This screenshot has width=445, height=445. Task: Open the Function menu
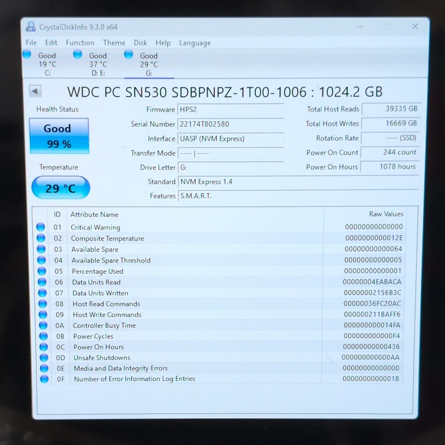click(80, 43)
